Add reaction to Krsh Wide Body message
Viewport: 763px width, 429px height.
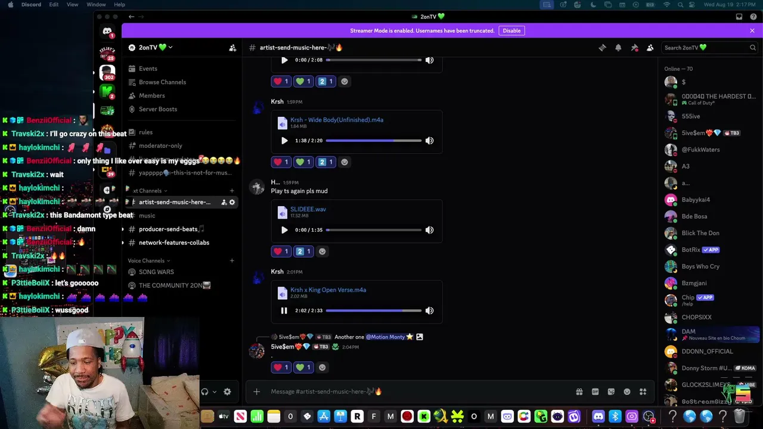pyautogui.click(x=345, y=162)
